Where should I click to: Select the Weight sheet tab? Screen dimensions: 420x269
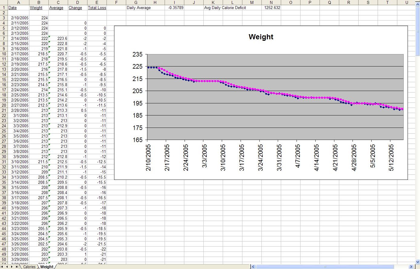click(47, 267)
